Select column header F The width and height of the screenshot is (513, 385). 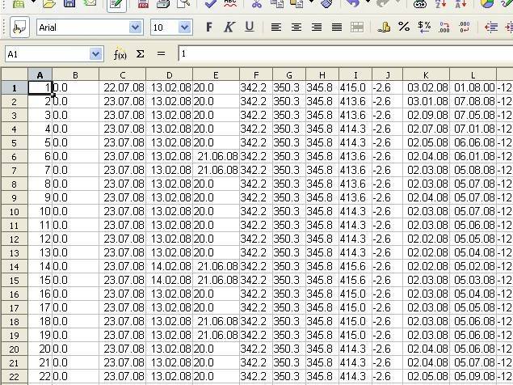[x=255, y=75]
